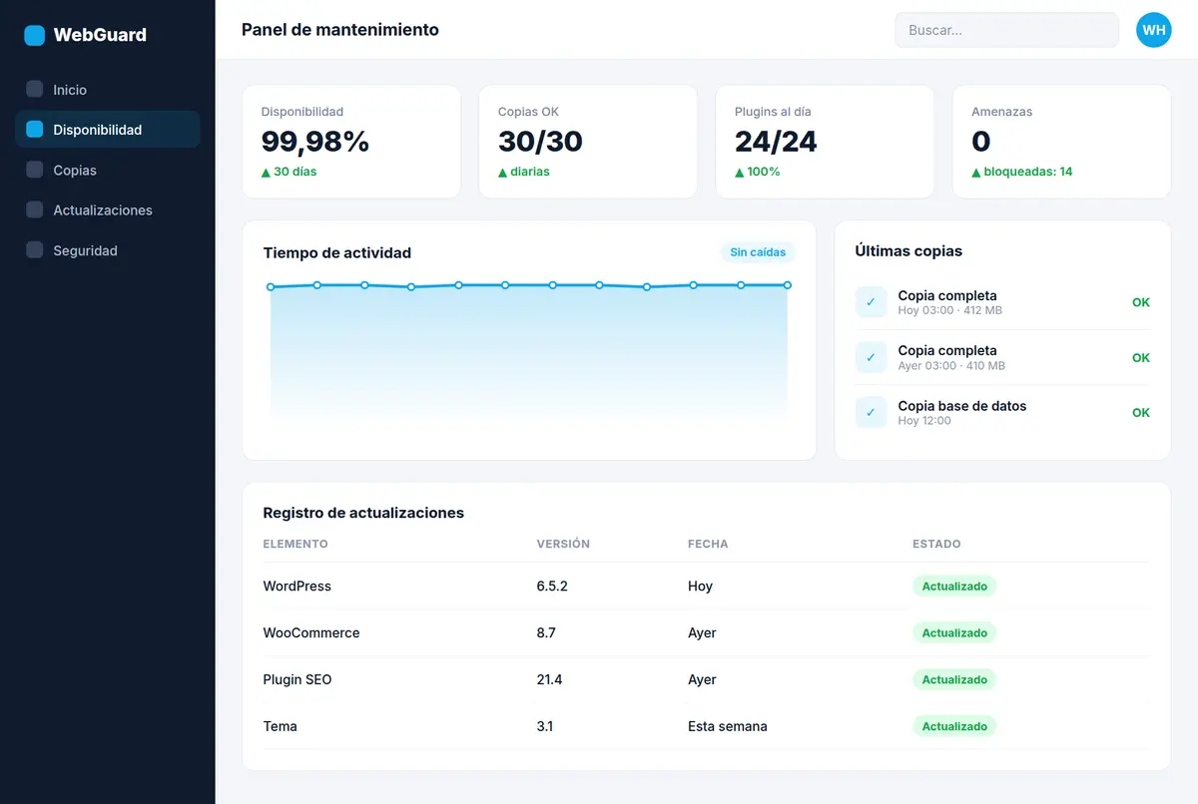Image resolution: width=1198 pixels, height=804 pixels.
Task: Click version 6.5.2 cell
Action: click(552, 587)
